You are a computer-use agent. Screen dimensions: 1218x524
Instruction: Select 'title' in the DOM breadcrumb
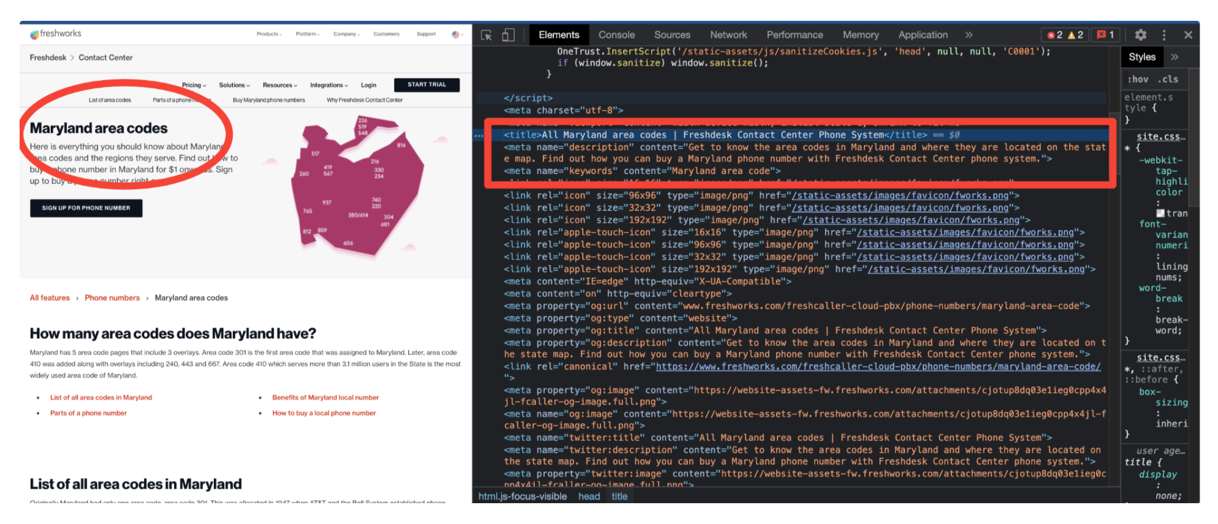tap(619, 496)
